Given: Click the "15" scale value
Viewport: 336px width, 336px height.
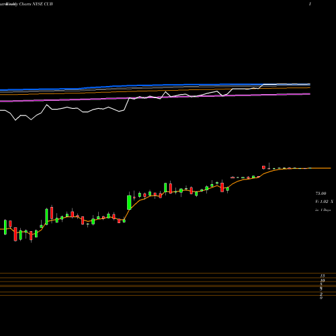Looking at the screenshot, I should coord(323,276).
